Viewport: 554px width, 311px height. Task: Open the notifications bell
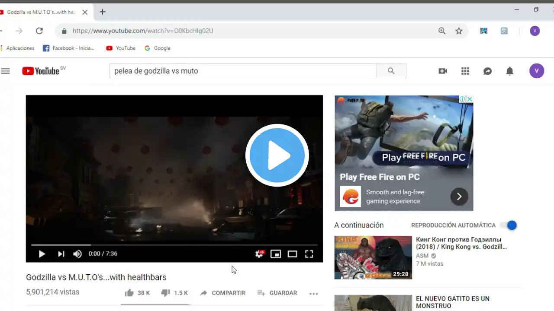tap(510, 71)
